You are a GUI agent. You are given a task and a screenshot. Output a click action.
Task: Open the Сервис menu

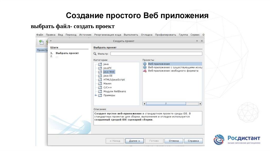(x=195, y=35)
